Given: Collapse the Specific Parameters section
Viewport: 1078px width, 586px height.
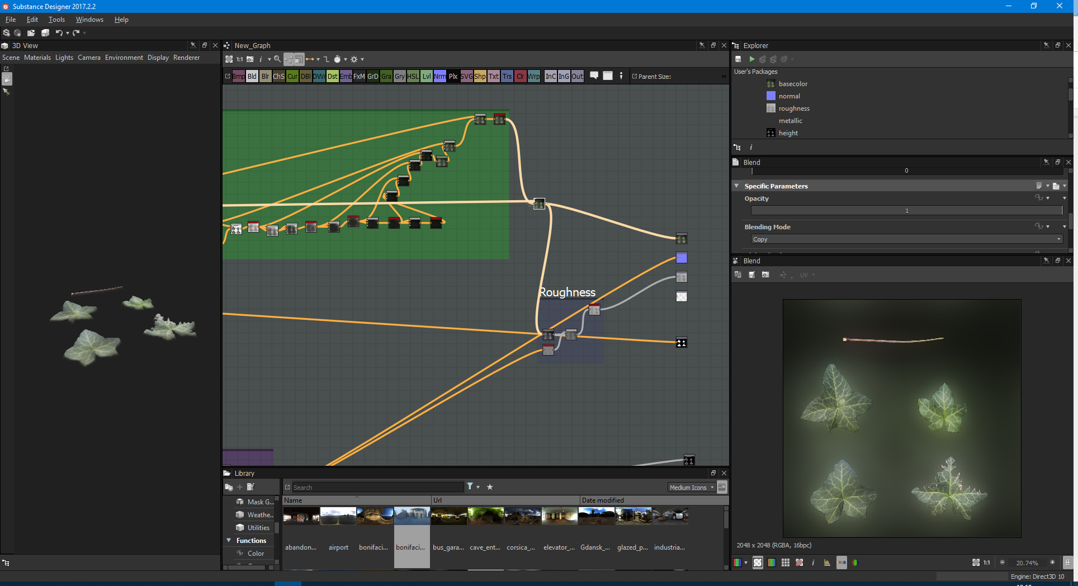Looking at the screenshot, I should (x=736, y=186).
